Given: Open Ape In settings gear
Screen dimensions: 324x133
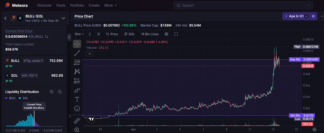Looking at the screenshot, I should (313, 16).
